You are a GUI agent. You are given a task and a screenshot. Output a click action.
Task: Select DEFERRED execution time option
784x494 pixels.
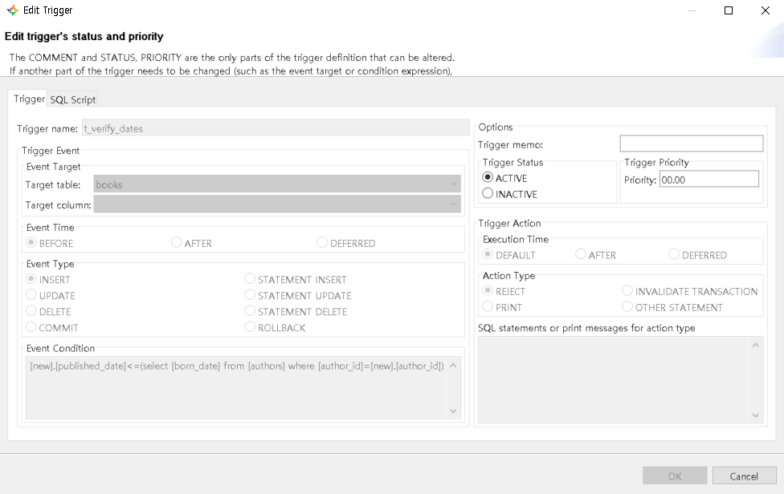coord(675,255)
